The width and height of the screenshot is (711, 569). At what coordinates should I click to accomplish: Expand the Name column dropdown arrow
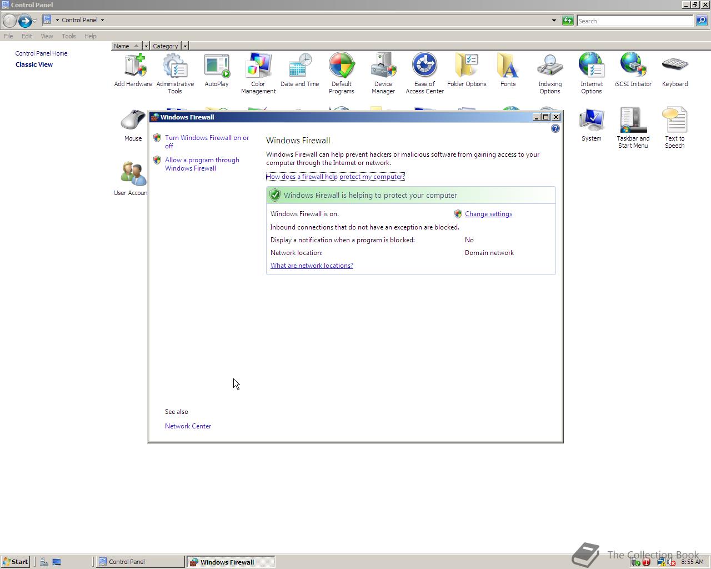[x=146, y=46]
